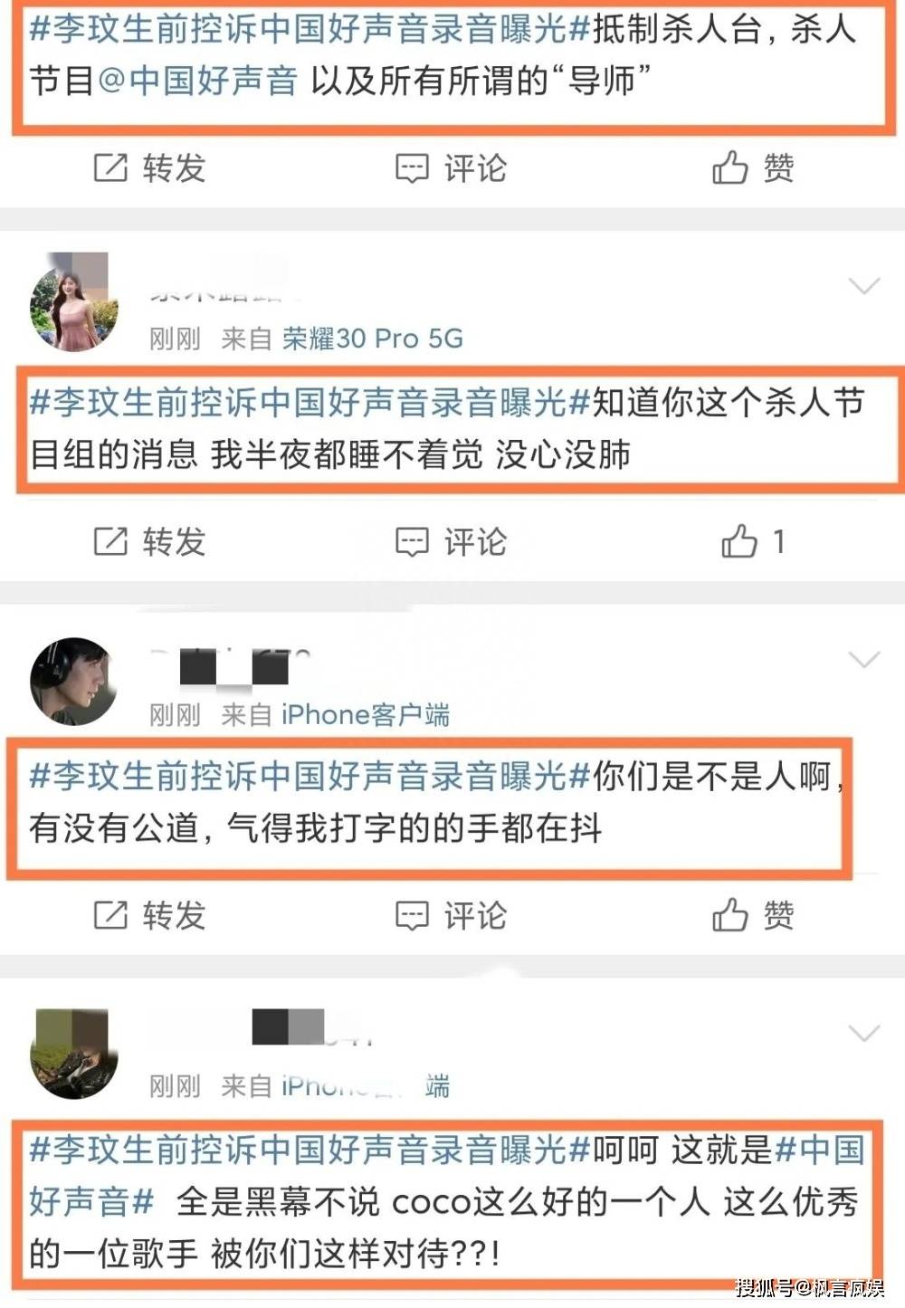Viewport: 905px width, 1308px height.
Task: Comment on the 荣耀30 Pro 5G user's post
Action: click(451, 542)
